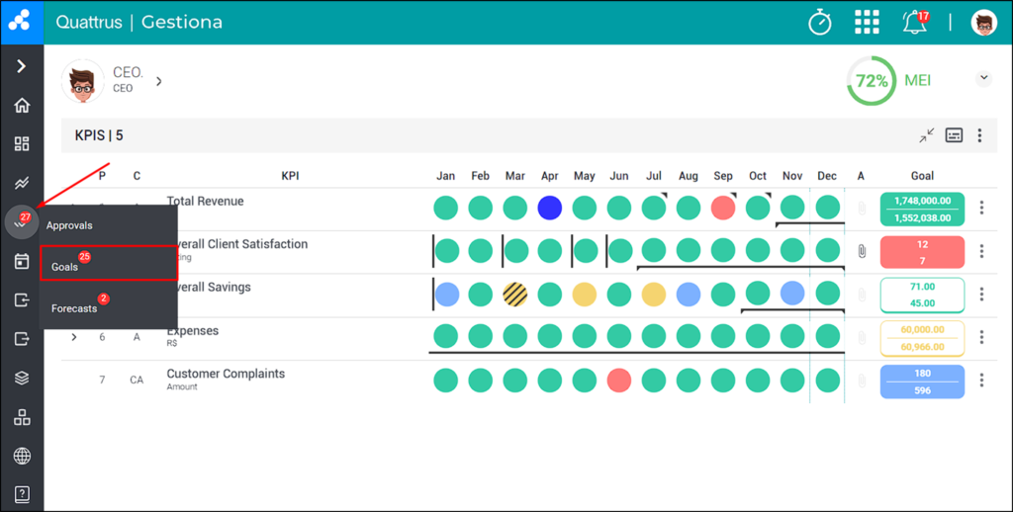Open notifications bell with 17 badge
The image size is (1013, 512).
tap(915, 22)
